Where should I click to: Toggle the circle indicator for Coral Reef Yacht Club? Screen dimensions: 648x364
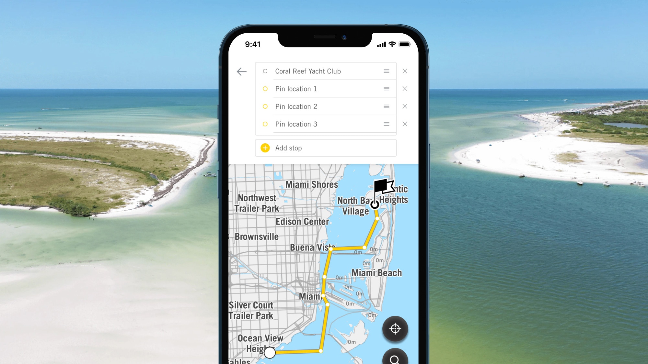[x=265, y=71]
